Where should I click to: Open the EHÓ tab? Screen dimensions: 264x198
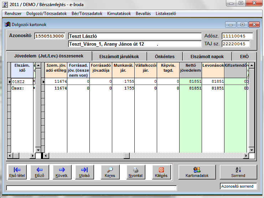pyautogui.click(x=244, y=56)
